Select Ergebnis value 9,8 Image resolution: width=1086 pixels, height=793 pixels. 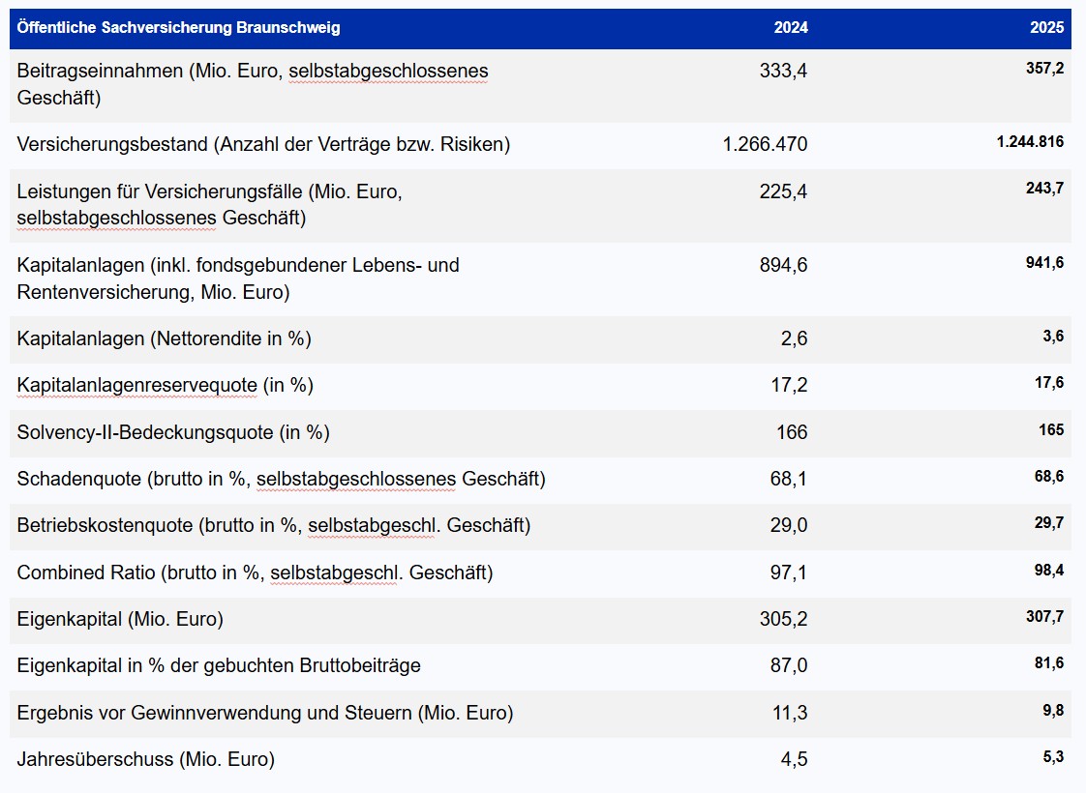pos(1053,710)
